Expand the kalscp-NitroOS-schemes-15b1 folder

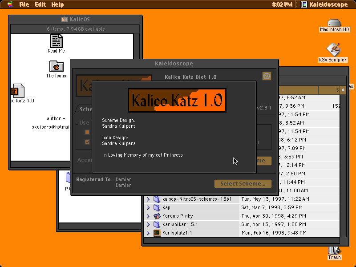click(x=148, y=199)
